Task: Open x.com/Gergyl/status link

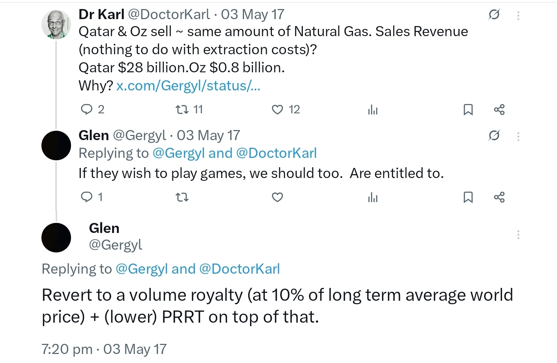Action: [x=188, y=86]
